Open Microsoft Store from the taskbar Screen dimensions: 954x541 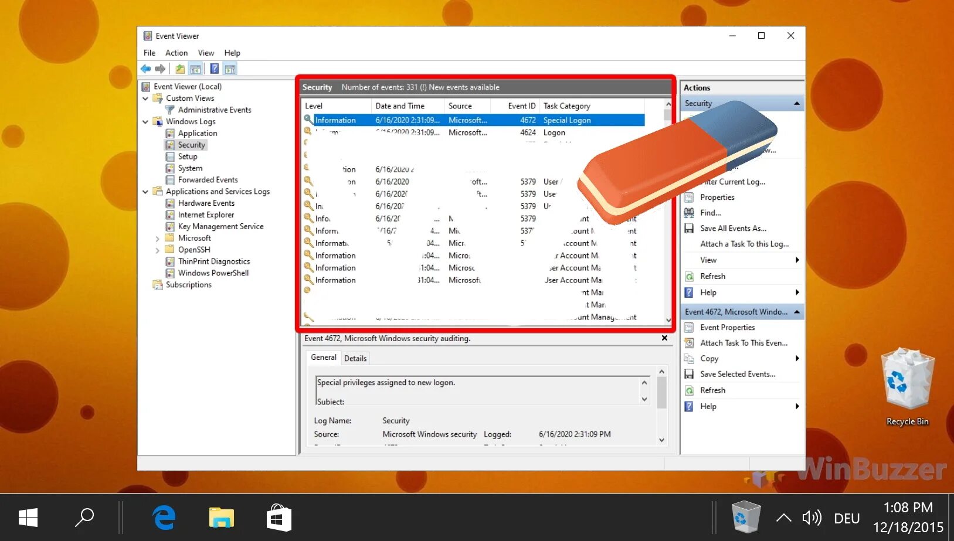(279, 518)
